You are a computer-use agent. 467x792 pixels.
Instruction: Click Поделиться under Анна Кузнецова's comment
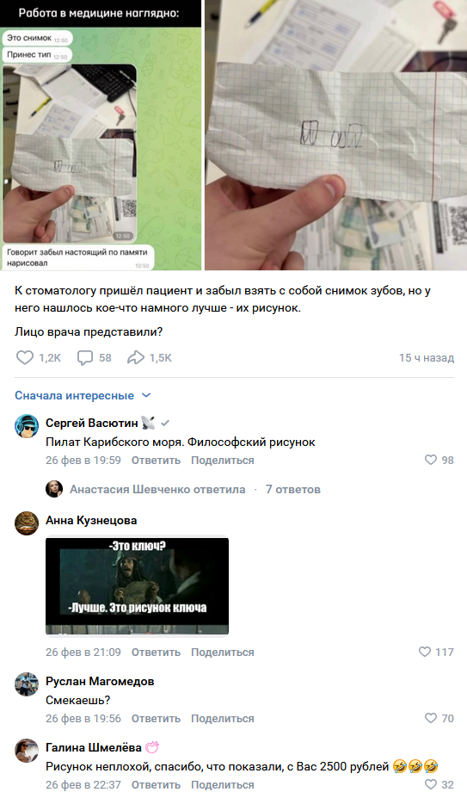point(222,652)
